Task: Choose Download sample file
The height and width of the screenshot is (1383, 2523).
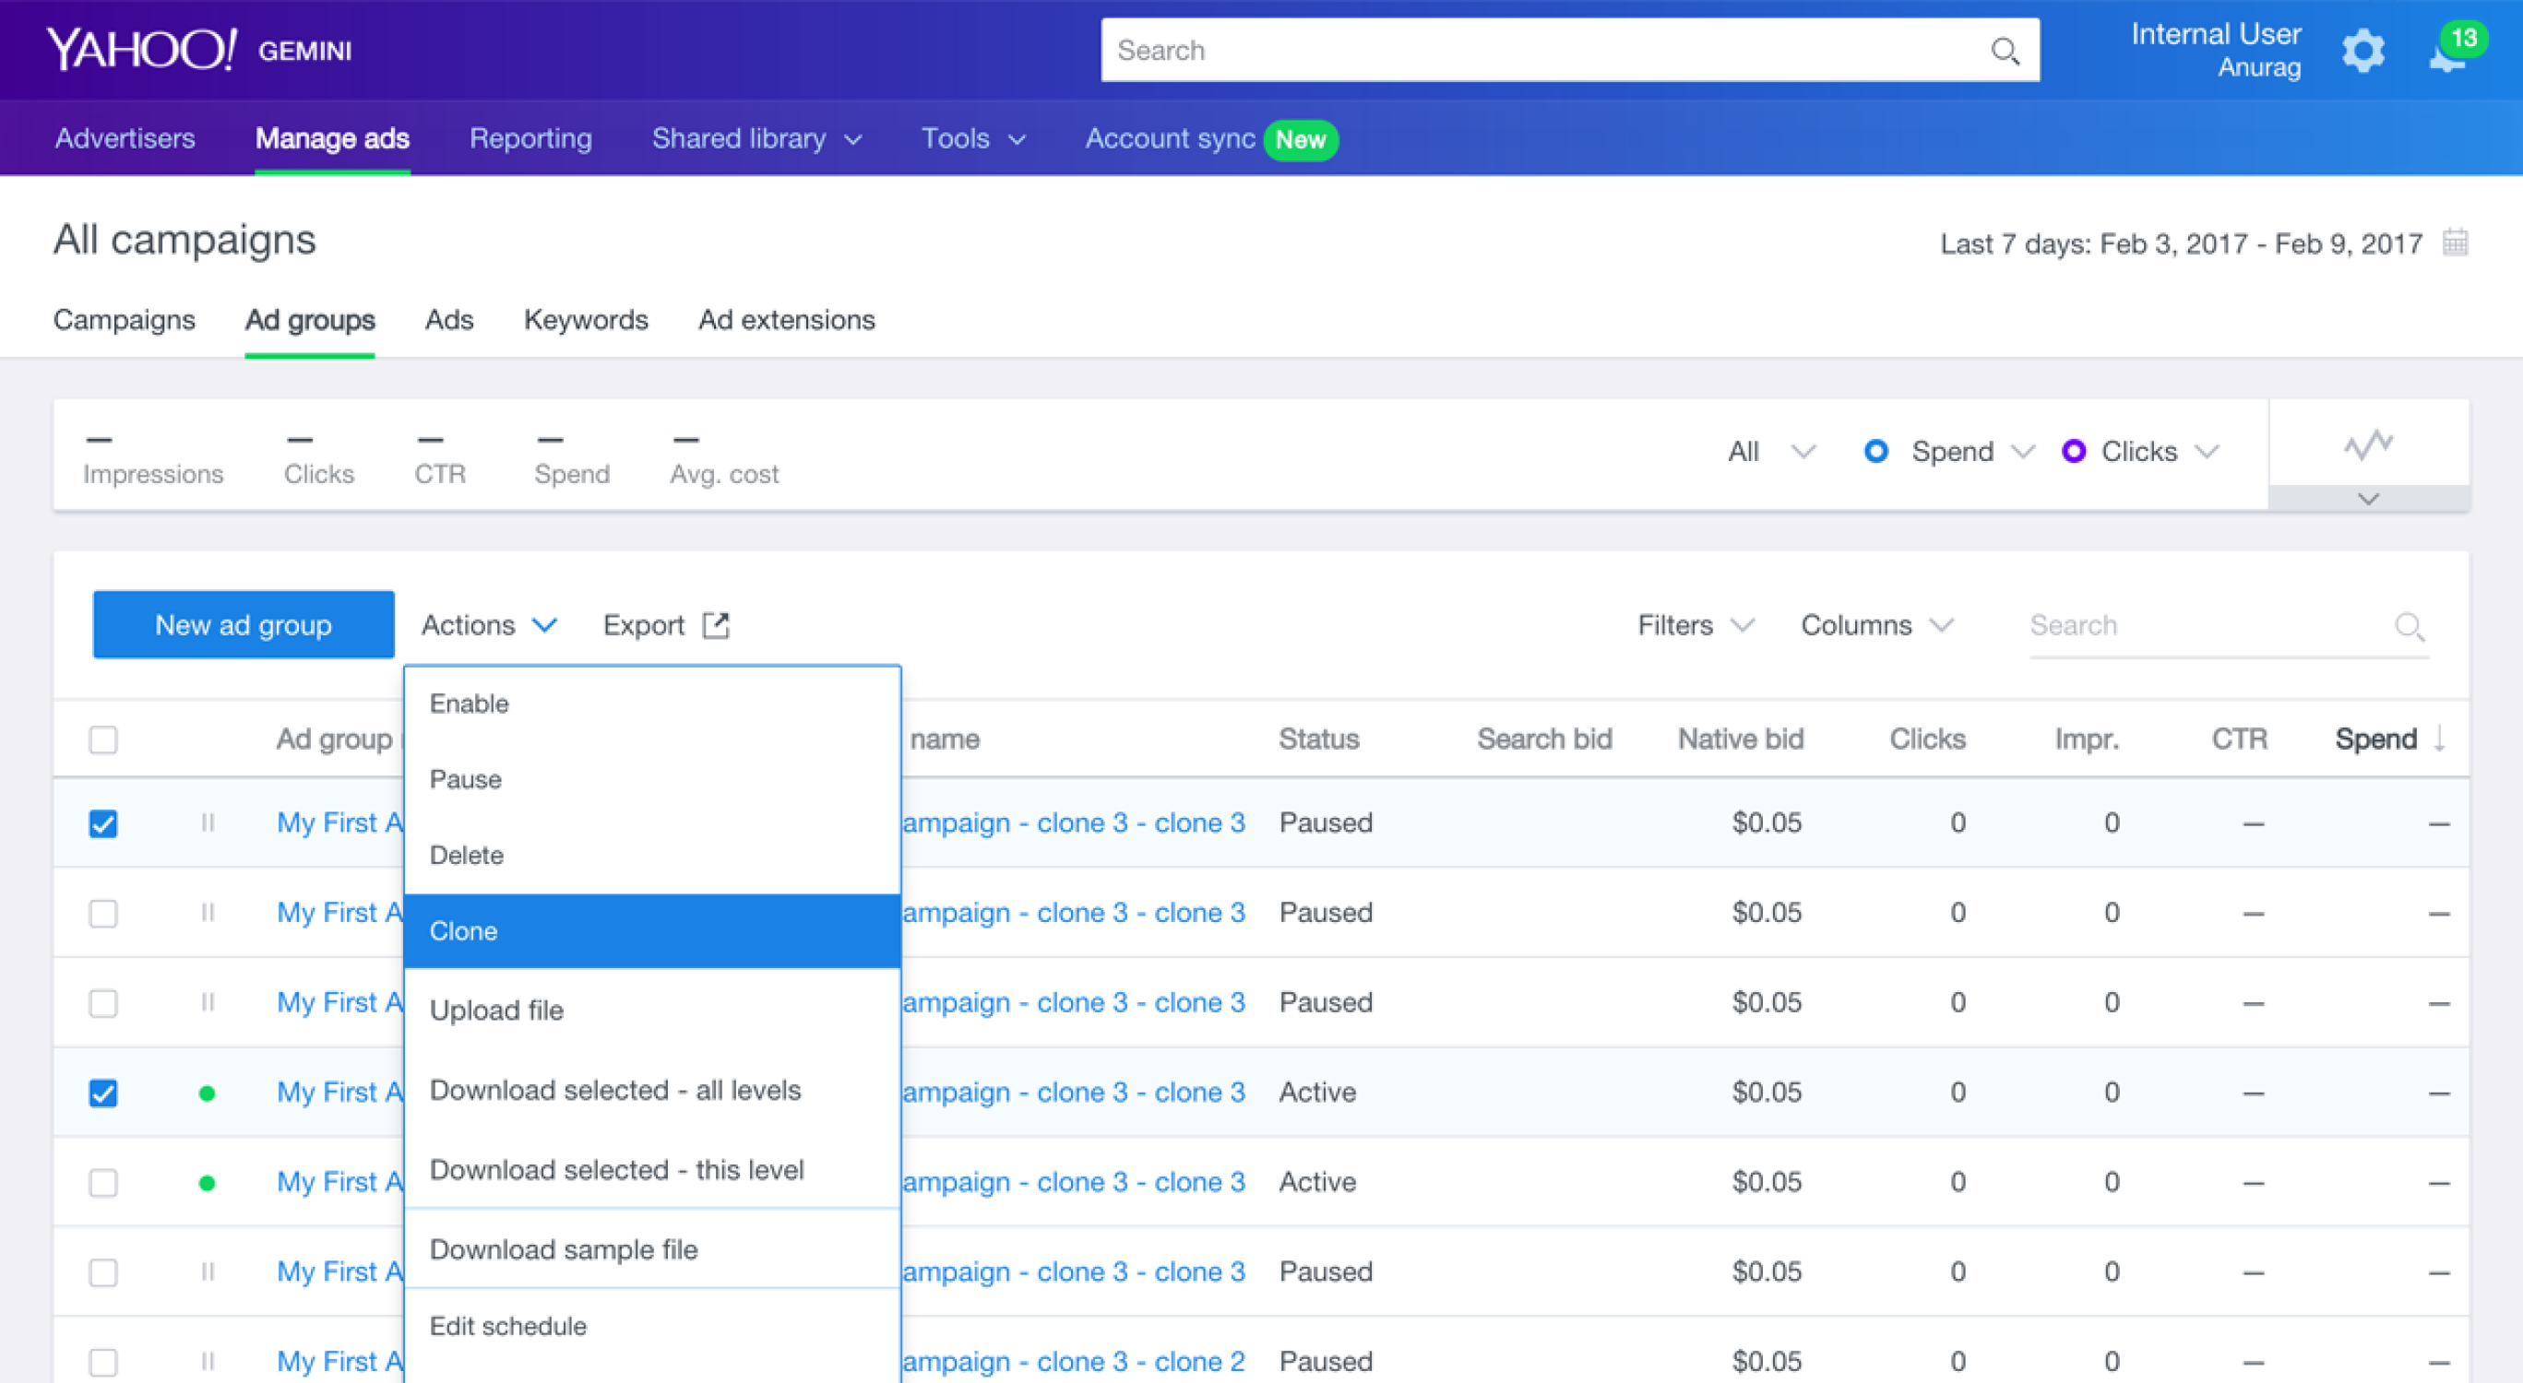Action: [x=652, y=1249]
